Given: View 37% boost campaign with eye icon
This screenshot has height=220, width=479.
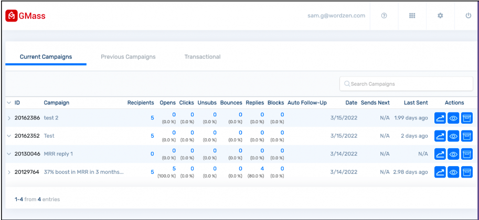Looking at the screenshot, I should click(x=454, y=172).
